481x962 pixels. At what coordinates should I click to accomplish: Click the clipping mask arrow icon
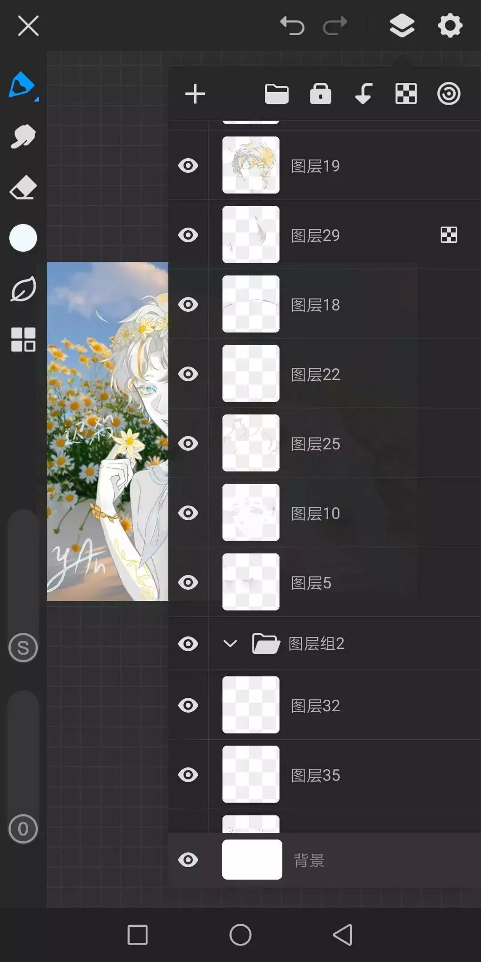(x=363, y=94)
